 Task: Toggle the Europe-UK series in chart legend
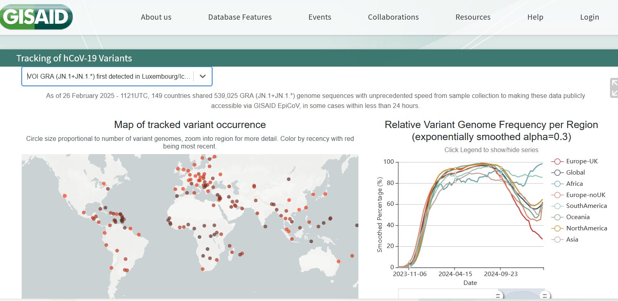click(557, 161)
